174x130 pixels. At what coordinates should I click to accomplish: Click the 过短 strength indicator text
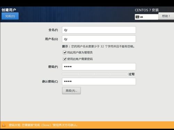pyautogui.click(x=132, y=74)
